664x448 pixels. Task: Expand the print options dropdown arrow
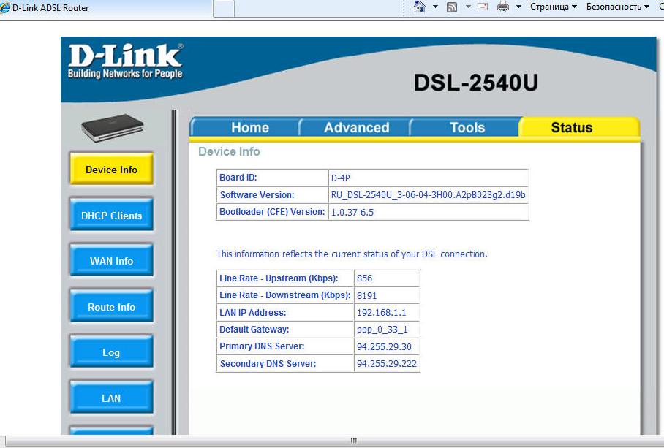pyautogui.click(x=518, y=7)
